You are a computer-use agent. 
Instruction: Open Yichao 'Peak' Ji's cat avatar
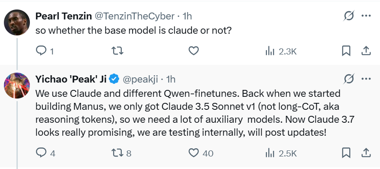pos(17,86)
